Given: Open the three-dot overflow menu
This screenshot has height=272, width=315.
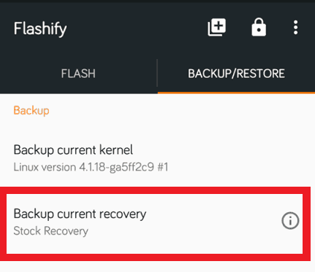Looking at the screenshot, I should pos(295,28).
